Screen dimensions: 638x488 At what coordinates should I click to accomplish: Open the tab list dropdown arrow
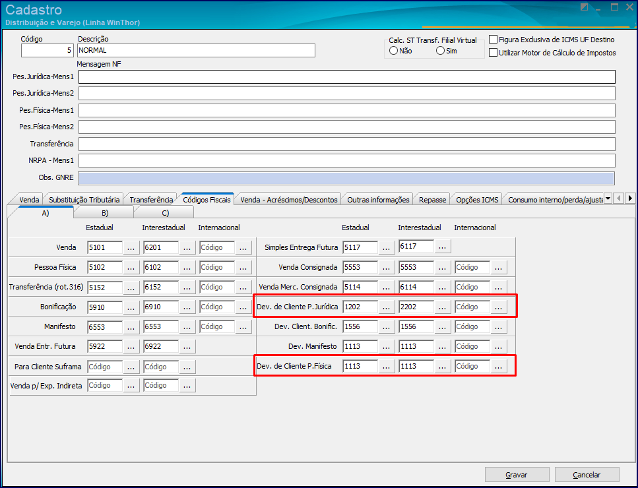[x=608, y=198]
